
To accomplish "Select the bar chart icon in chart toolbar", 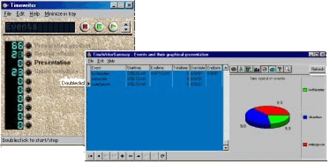I will (257, 69).
